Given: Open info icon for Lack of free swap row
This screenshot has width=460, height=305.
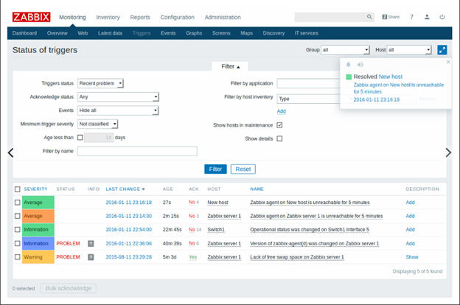Looking at the screenshot, I should [x=91, y=257].
